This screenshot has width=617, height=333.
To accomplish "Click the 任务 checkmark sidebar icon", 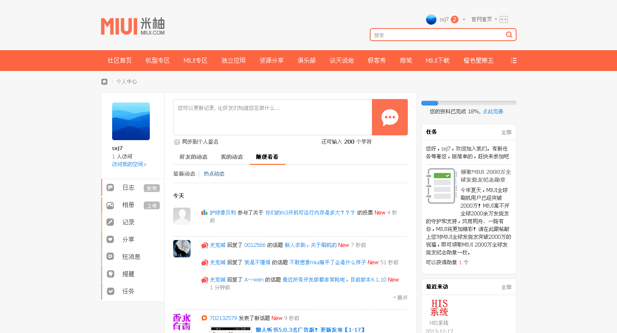I will click(x=110, y=291).
